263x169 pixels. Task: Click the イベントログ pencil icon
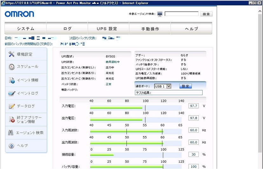click(12, 94)
